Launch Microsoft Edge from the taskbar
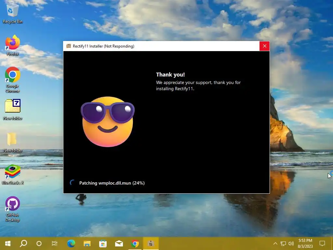The image size is (333, 250). [x=71, y=243]
